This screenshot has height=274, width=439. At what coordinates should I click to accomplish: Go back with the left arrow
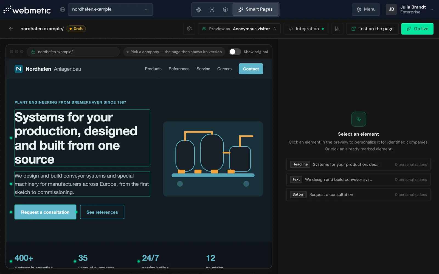[x=11, y=29]
